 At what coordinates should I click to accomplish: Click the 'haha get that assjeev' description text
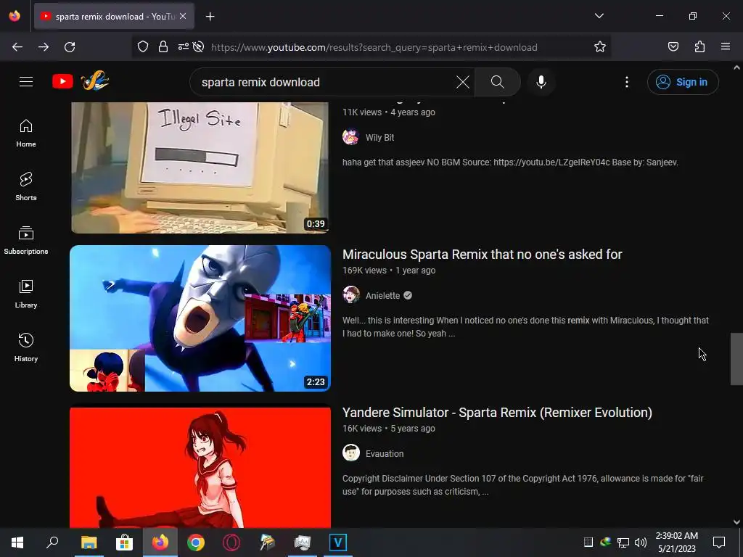pos(510,162)
